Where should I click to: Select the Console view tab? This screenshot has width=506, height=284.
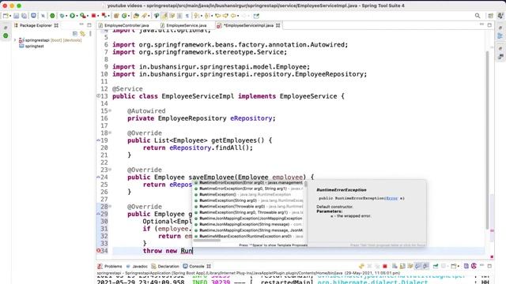(x=197, y=267)
